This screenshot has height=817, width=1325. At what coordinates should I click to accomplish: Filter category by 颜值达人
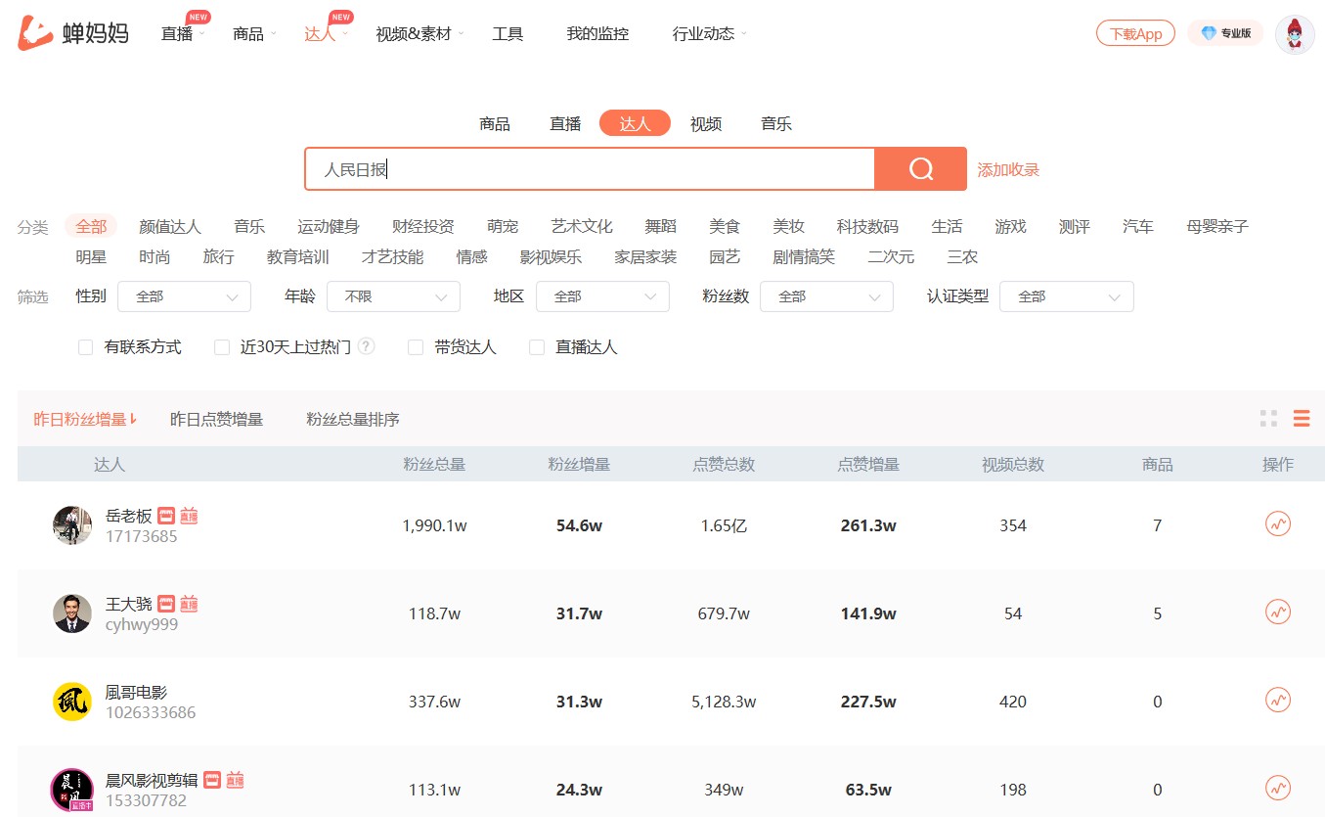170,227
